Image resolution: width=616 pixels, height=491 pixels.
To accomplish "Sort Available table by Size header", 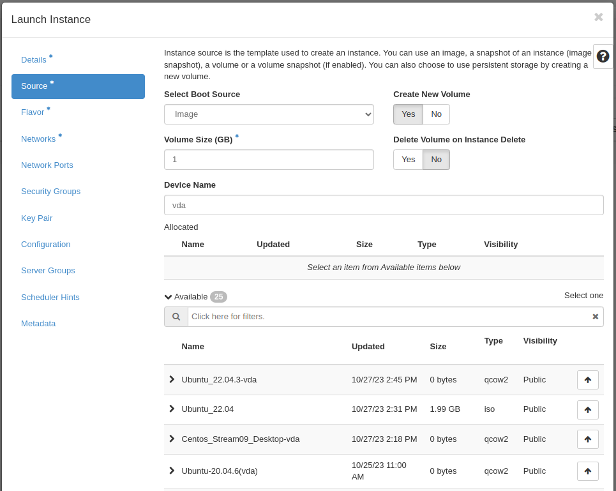I will 438,347.
